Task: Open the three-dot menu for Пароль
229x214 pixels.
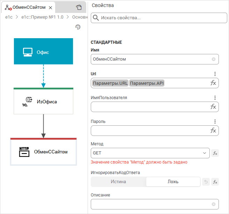Action: pyautogui.click(x=215, y=122)
